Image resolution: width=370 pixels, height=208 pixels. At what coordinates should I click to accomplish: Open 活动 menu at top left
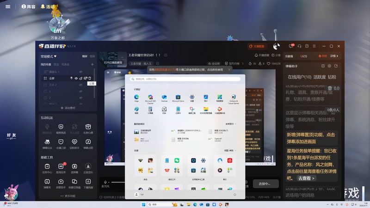tap(48, 6)
